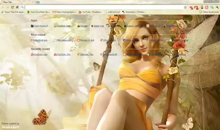220x130 pixels.
Task: Select the New Tab tab
Action: coord(18,2)
